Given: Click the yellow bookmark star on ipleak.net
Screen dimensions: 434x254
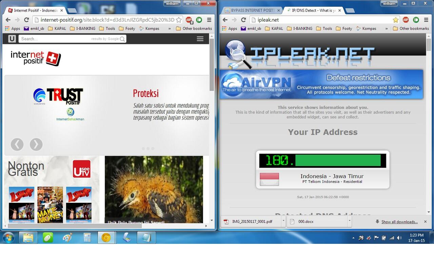Looking at the screenshot, I should (x=395, y=20).
